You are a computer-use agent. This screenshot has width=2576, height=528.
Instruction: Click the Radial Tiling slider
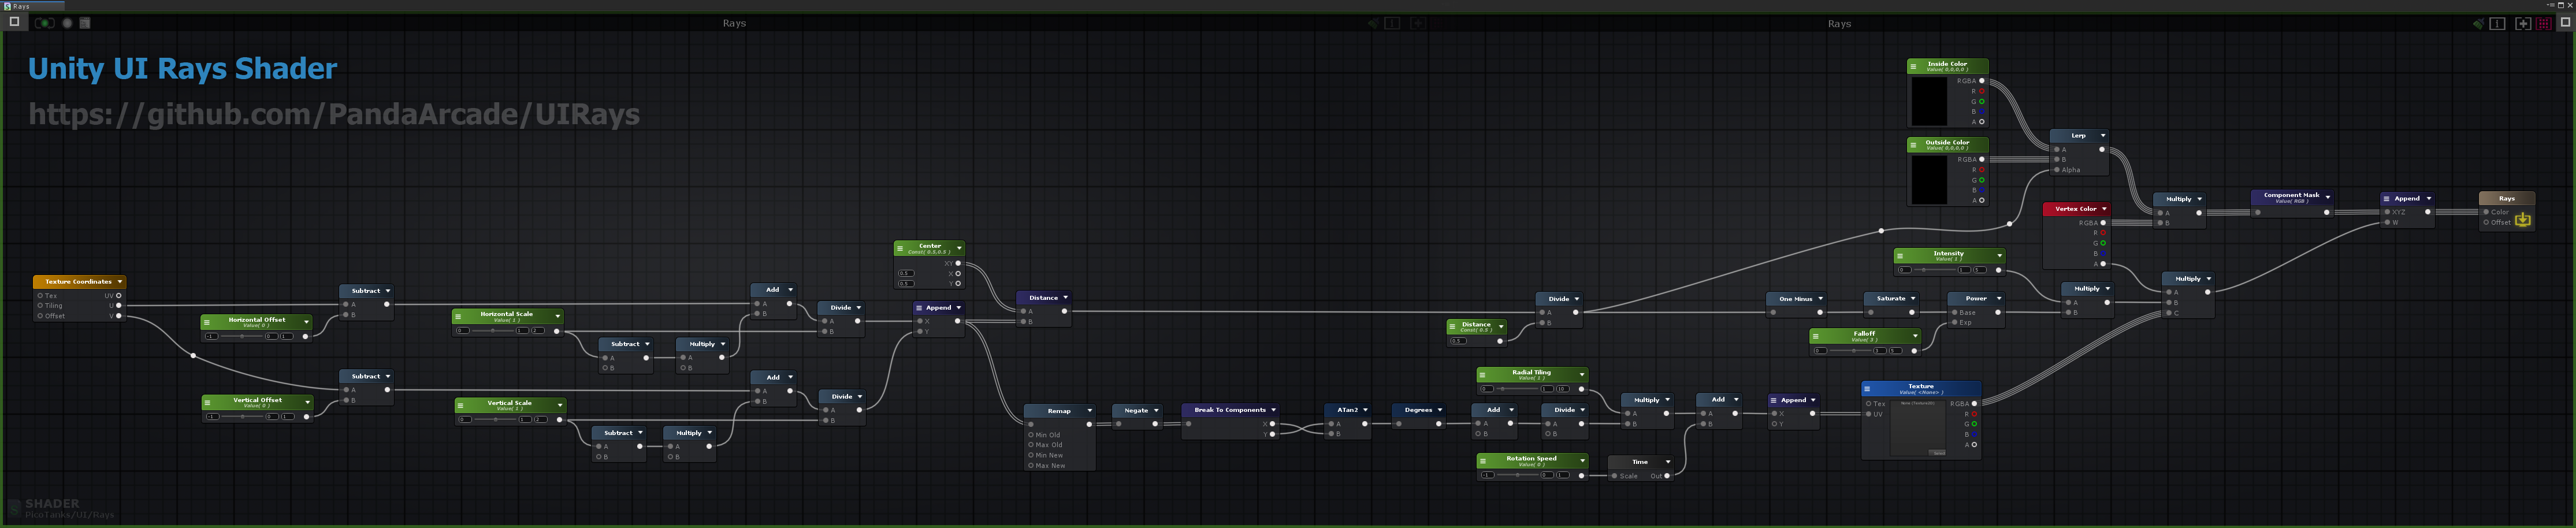coord(1518,389)
